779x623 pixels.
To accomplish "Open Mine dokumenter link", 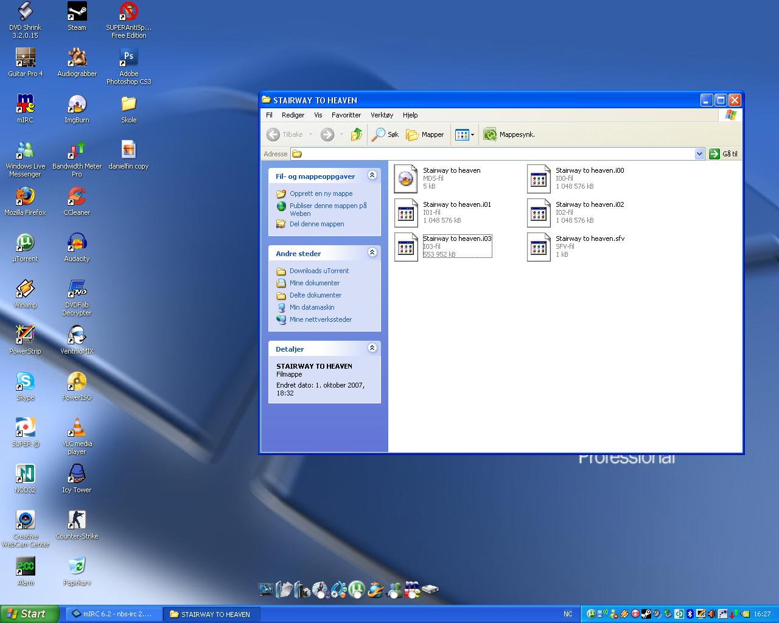I will click(314, 283).
